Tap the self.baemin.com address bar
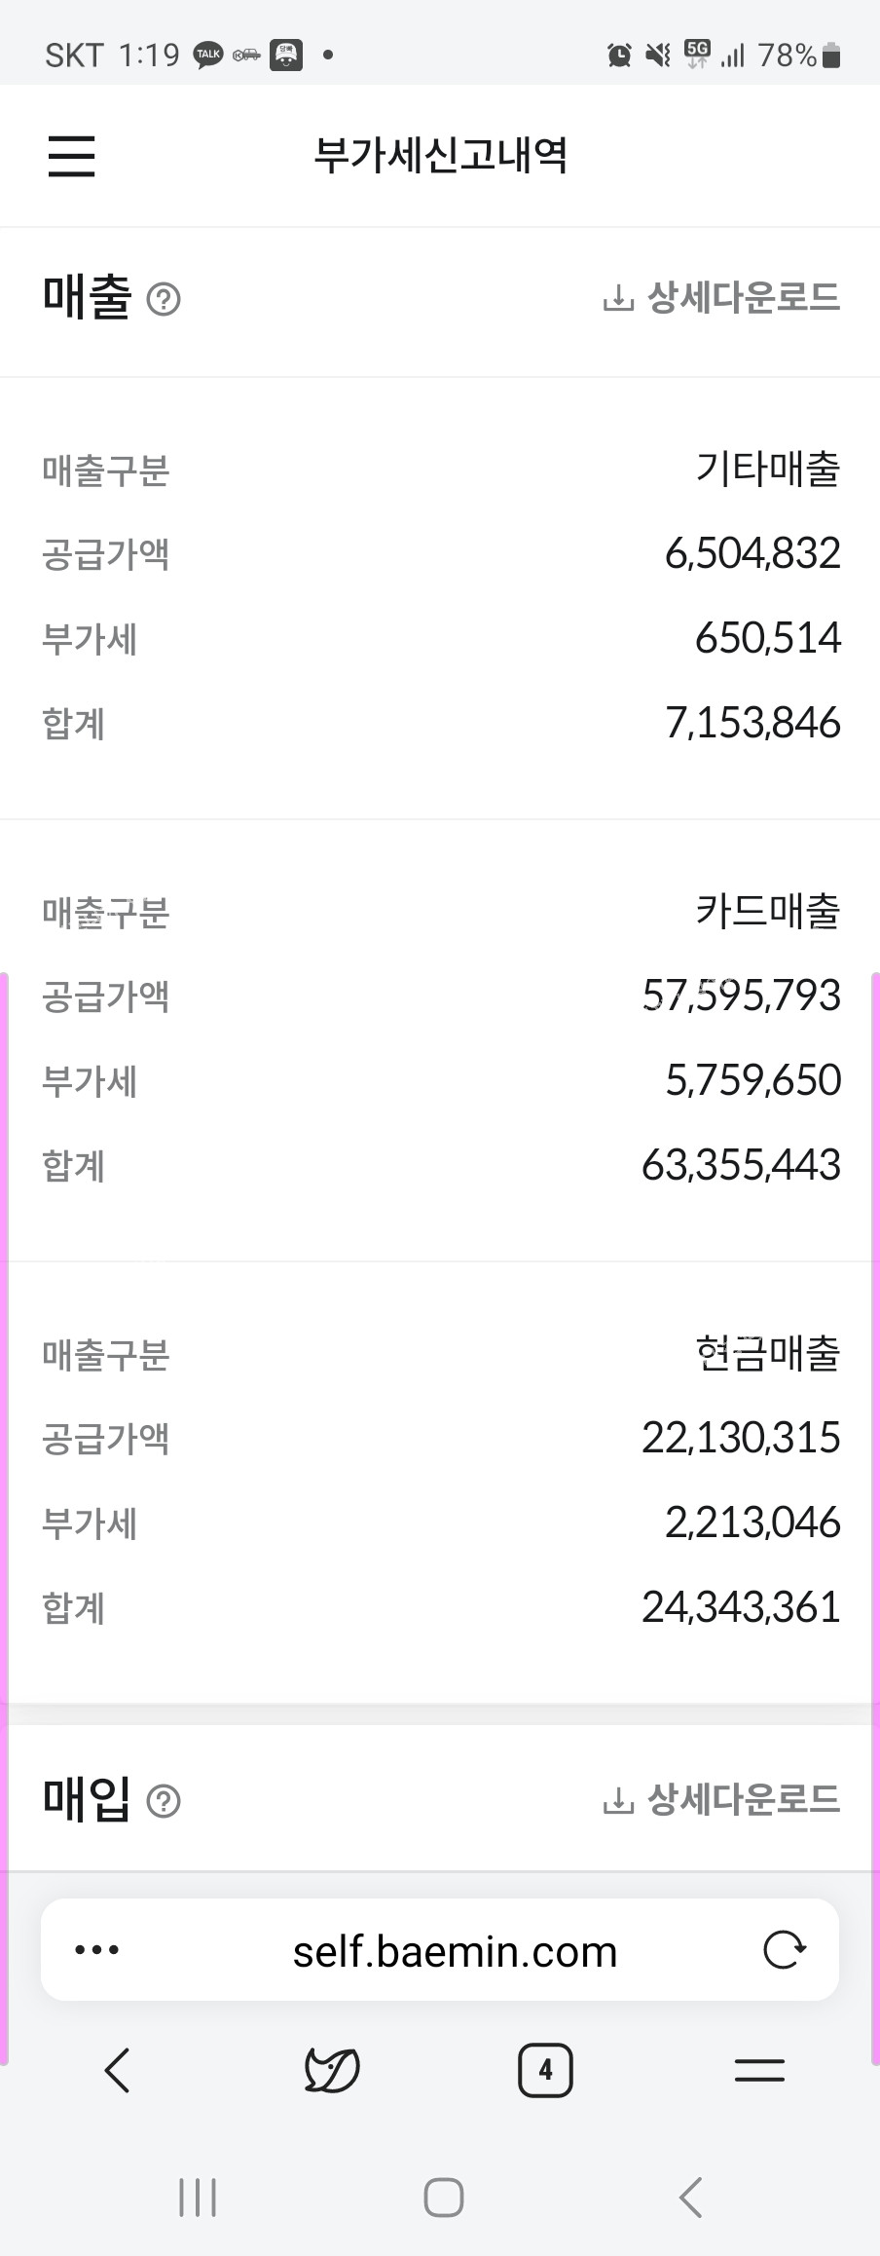Viewport: 880px width, 2256px height. [x=455, y=1952]
